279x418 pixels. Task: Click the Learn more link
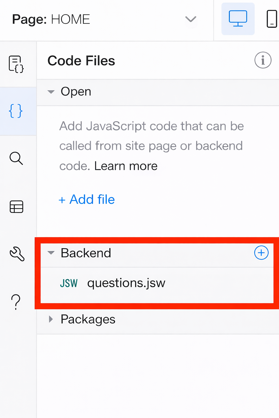126,166
